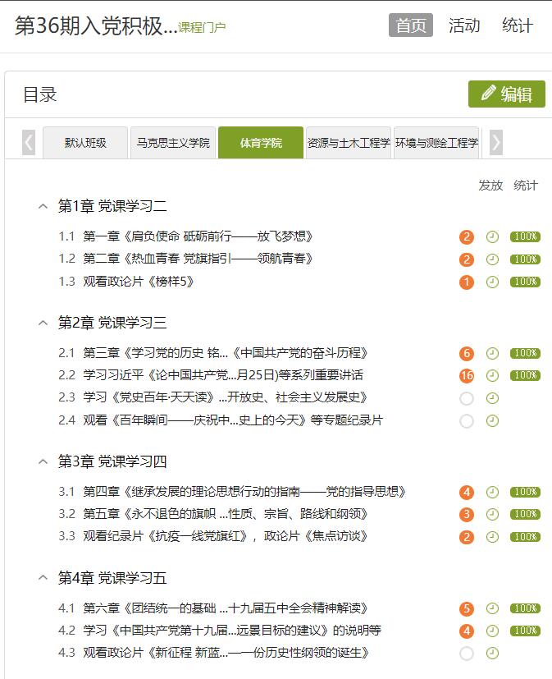
Task: Click orange badge 1 for section 1.3
Action: (x=467, y=282)
